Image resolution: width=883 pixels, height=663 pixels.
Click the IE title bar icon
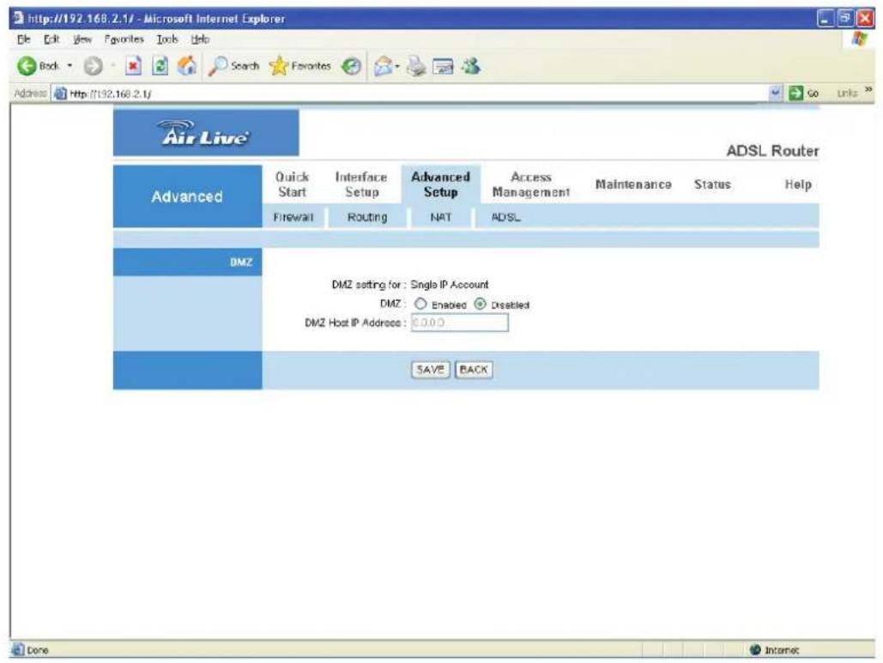pyautogui.click(x=19, y=18)
